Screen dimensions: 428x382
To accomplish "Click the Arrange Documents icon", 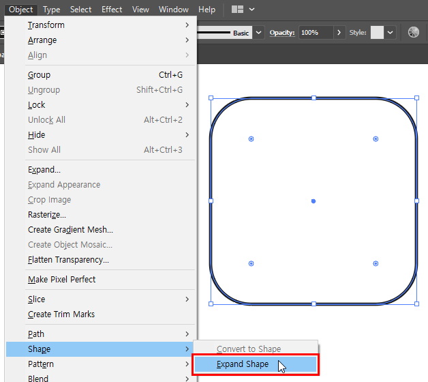I will click(x=237, y=10).
